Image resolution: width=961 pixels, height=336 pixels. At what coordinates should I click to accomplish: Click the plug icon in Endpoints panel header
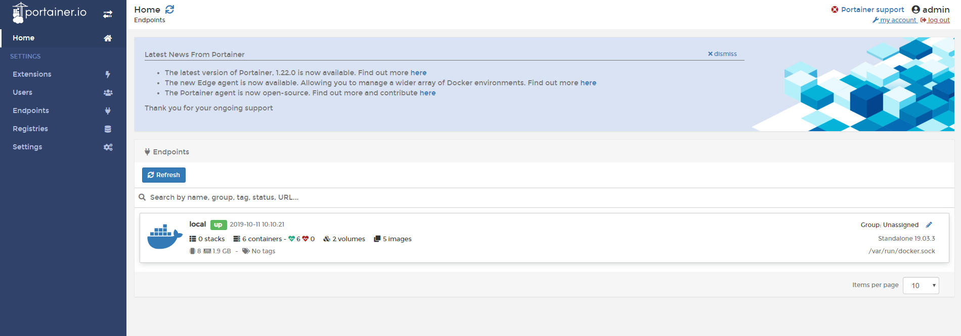[147, 152]
